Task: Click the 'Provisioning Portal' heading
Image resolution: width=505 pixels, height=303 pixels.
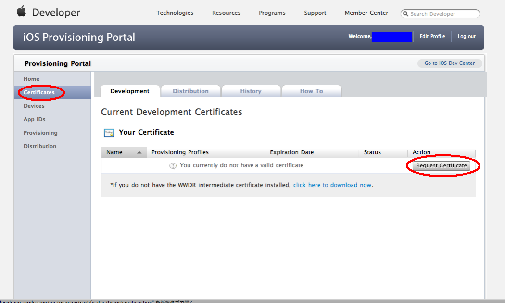Action: (x=58, y=63)
